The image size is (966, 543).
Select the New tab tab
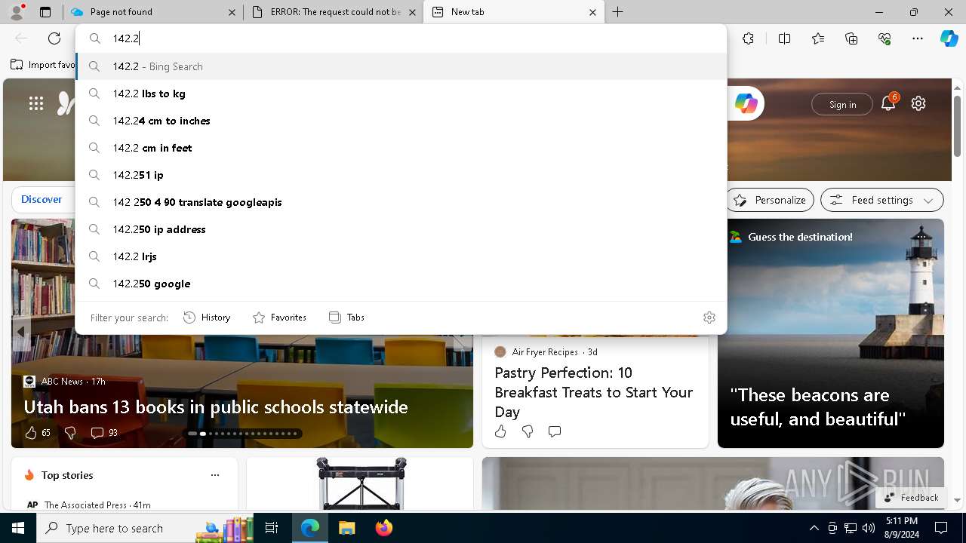(x=513, y=12)
